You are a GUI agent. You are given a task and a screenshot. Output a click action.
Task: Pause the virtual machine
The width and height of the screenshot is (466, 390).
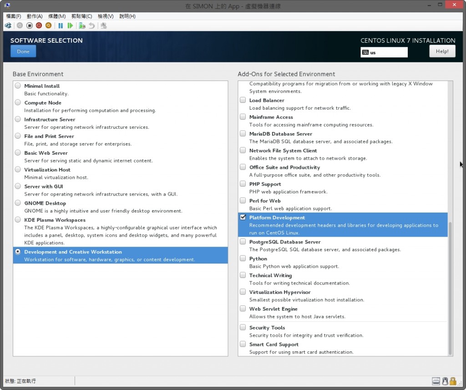(61, 25)
